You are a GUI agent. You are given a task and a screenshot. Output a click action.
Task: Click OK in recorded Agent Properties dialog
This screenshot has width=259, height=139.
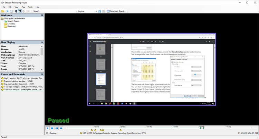187,96
